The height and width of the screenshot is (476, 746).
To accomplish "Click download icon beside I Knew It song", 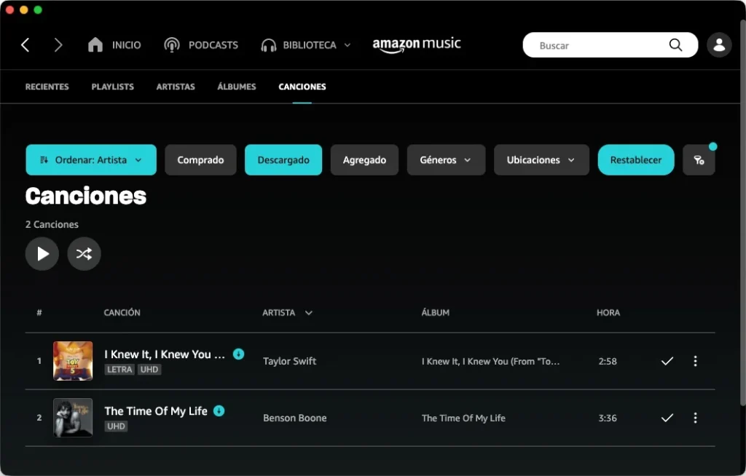I will [x=238, y=354].
